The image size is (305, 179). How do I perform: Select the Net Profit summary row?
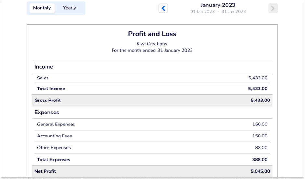152,171
